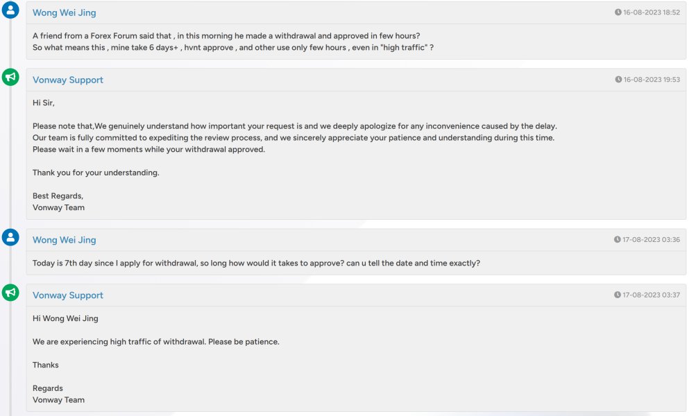The width and height of the screenshot is (694, 416).
Task: Click the clock icon next to 17-08-2023 03:36
Action: point(617,240)
